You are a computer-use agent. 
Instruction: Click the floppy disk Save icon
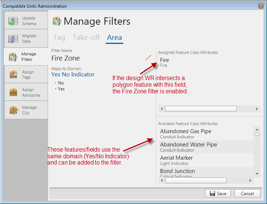point(212,194)
